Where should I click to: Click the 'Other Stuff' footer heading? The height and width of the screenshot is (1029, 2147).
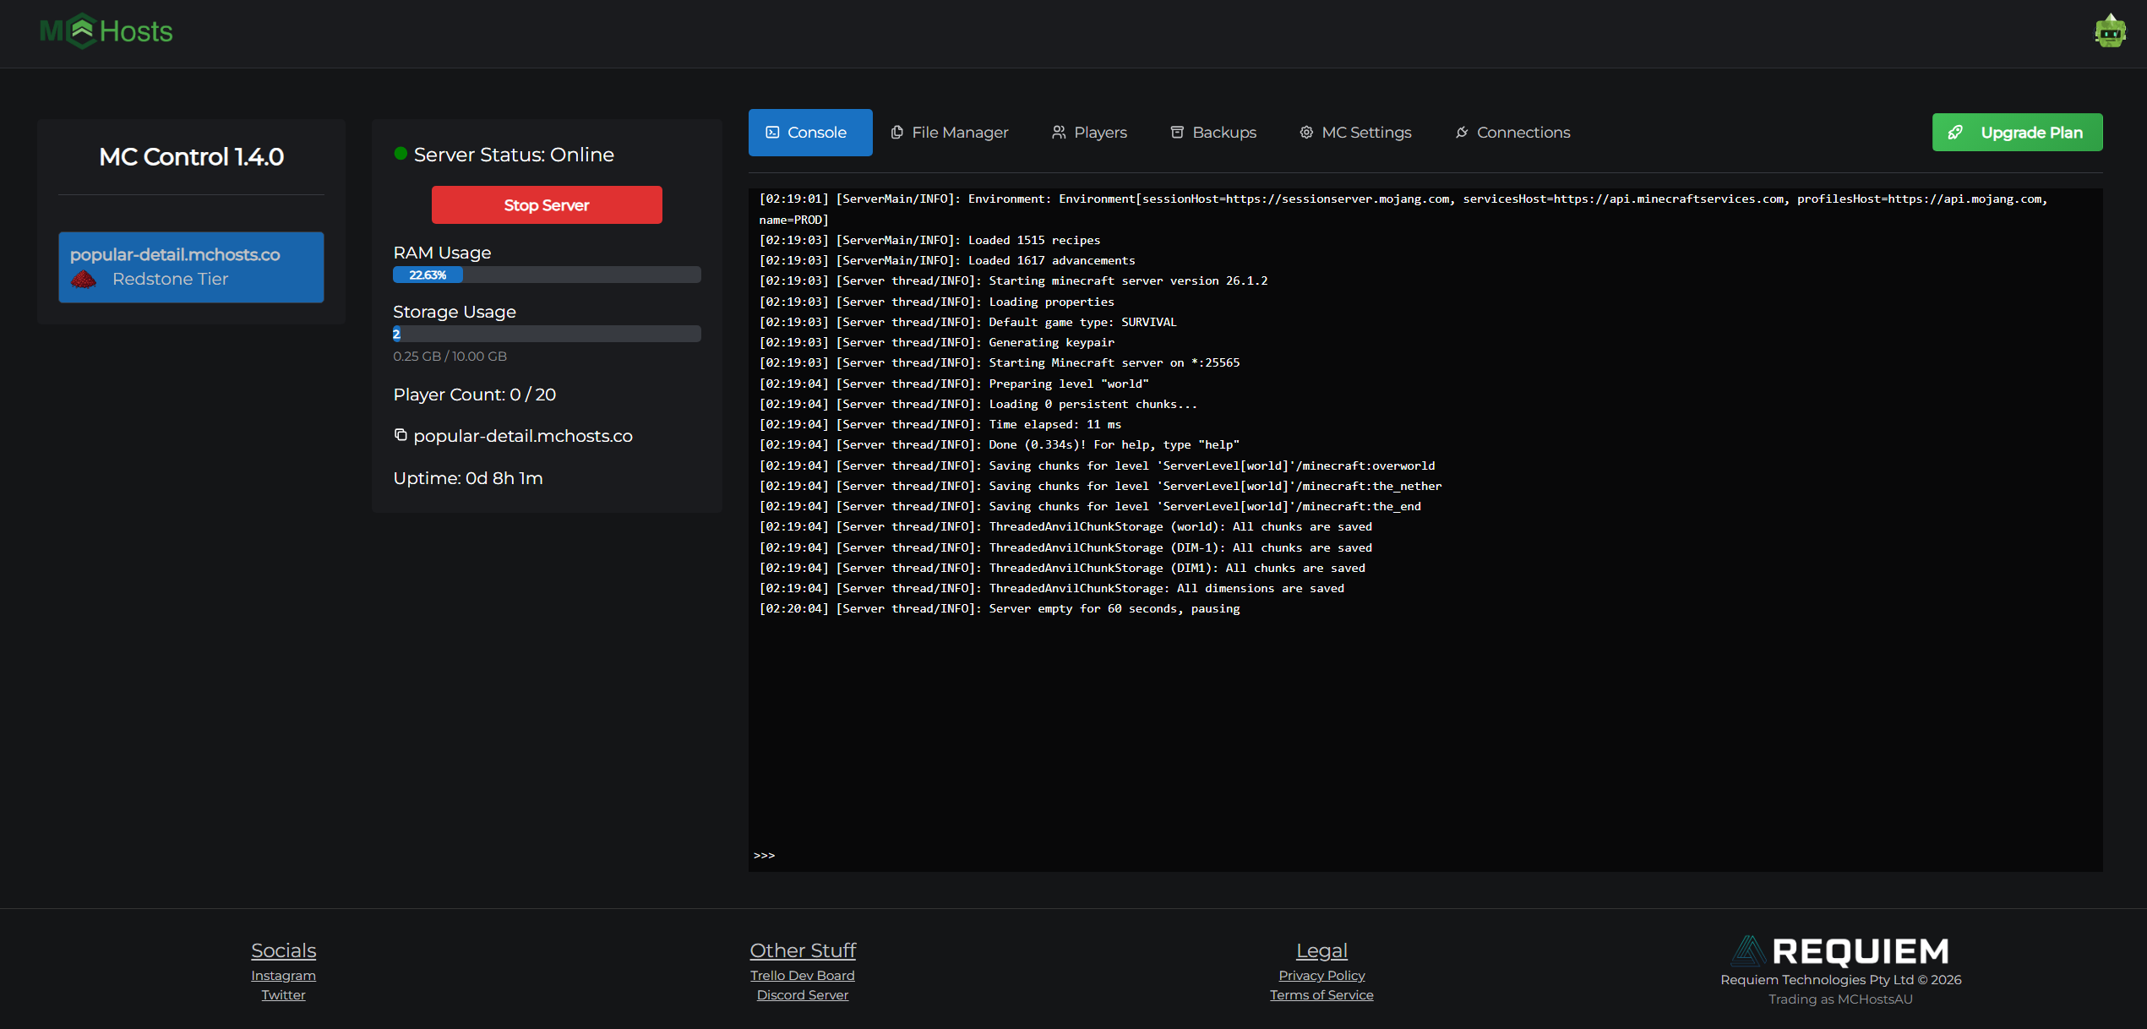(x=803, y=950)
